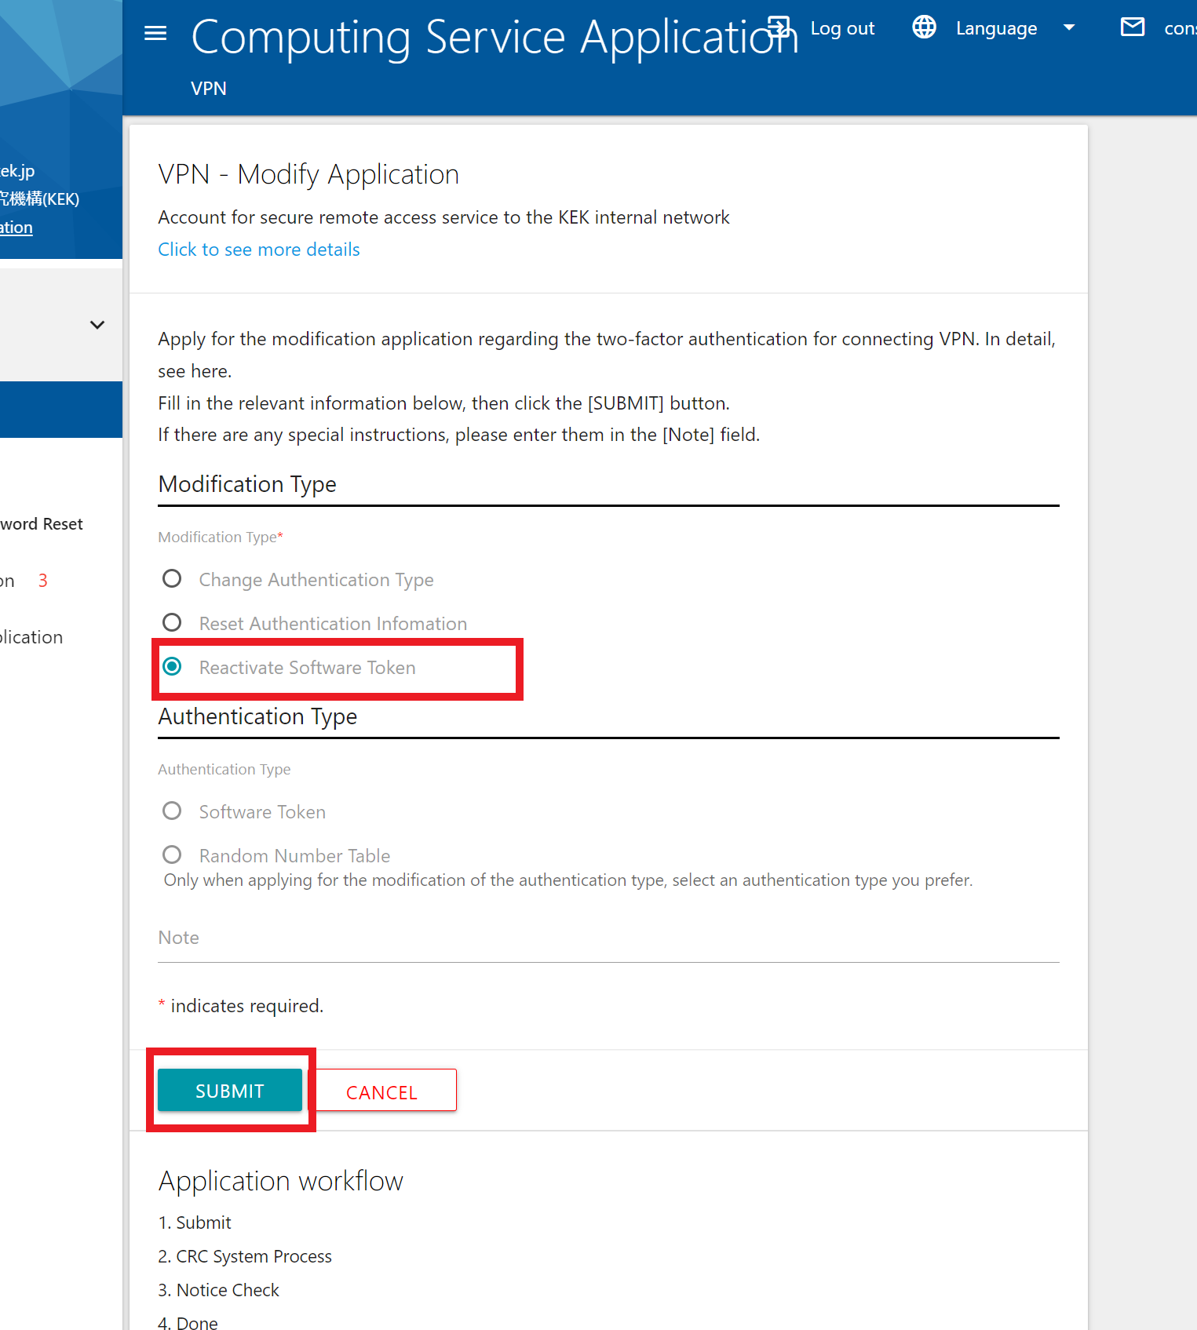Open sidebar item with badge 3

[x=24, y=581]
